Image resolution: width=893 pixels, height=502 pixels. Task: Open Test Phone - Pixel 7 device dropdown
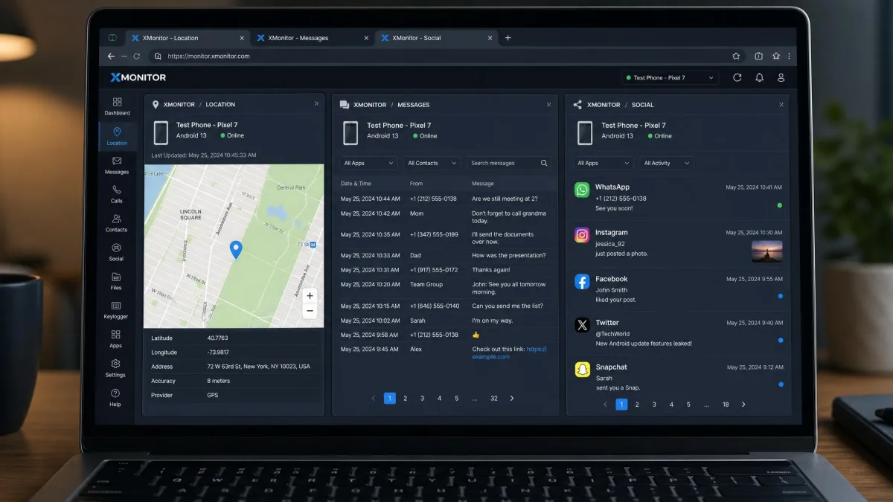pos(670,77)
